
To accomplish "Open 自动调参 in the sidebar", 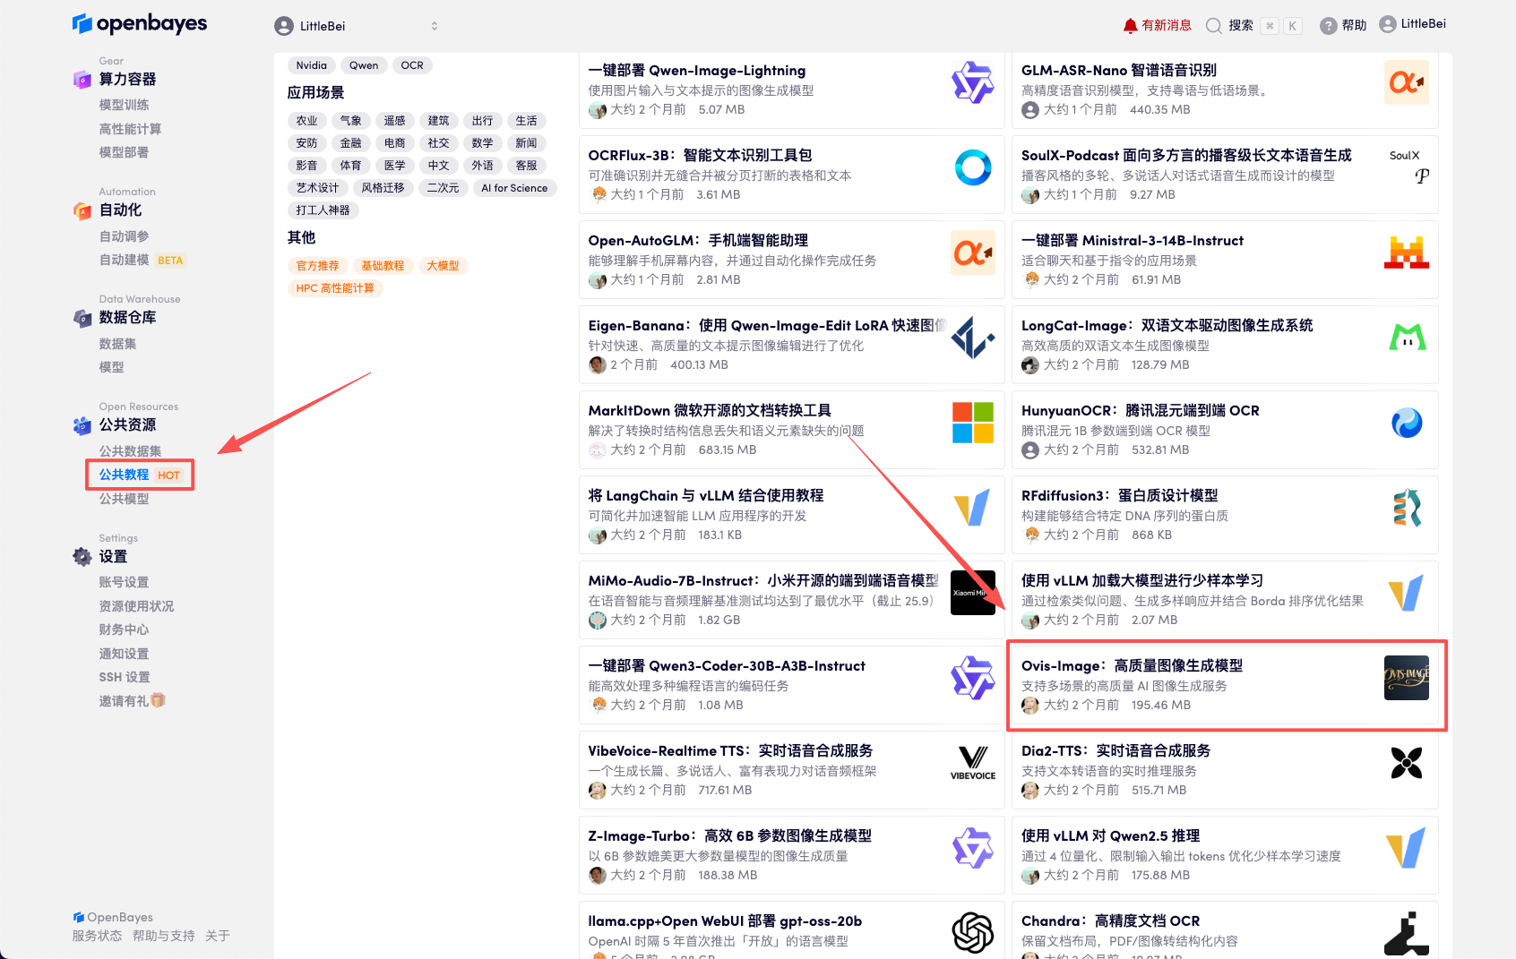I will coord(124,236).
